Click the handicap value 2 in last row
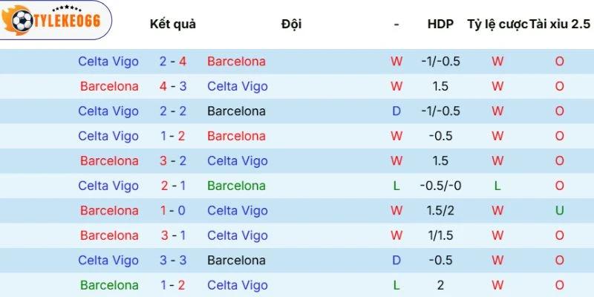 pos(440,285)
